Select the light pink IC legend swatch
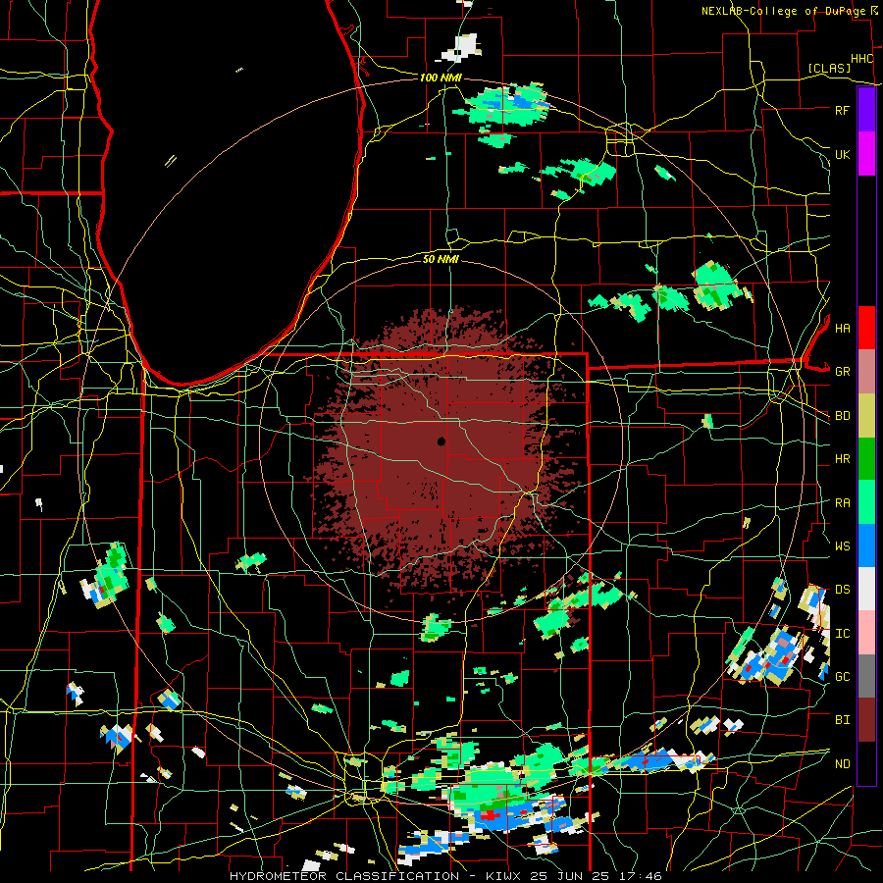The image size is (883, 883). (x=866, y=633)
